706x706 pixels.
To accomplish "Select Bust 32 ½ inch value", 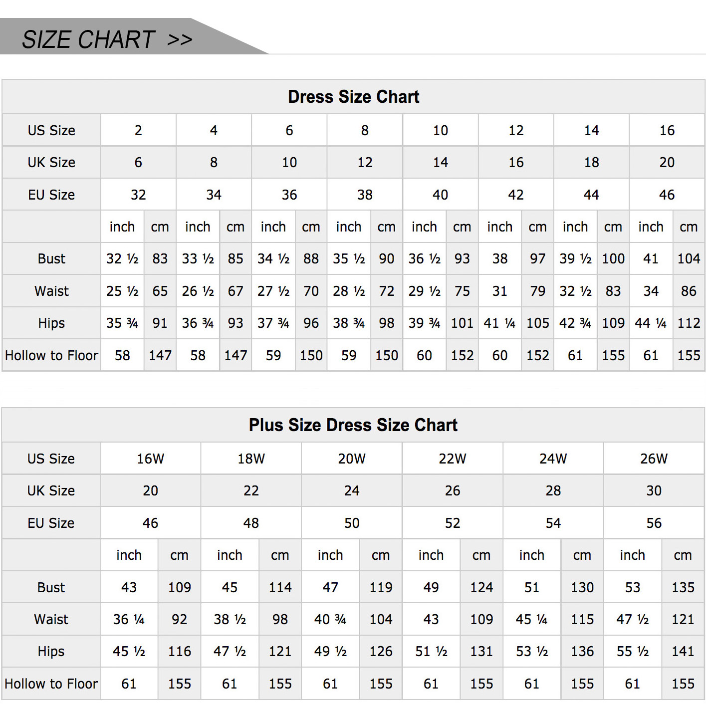I will (122, 258).
